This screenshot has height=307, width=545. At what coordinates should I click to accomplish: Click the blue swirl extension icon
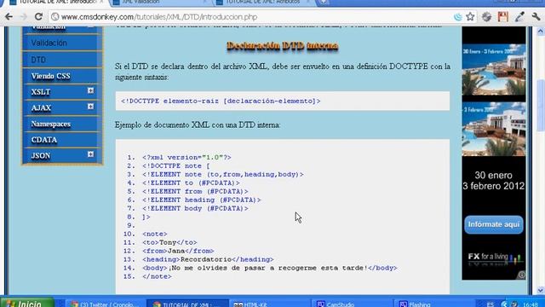(458, 17)
